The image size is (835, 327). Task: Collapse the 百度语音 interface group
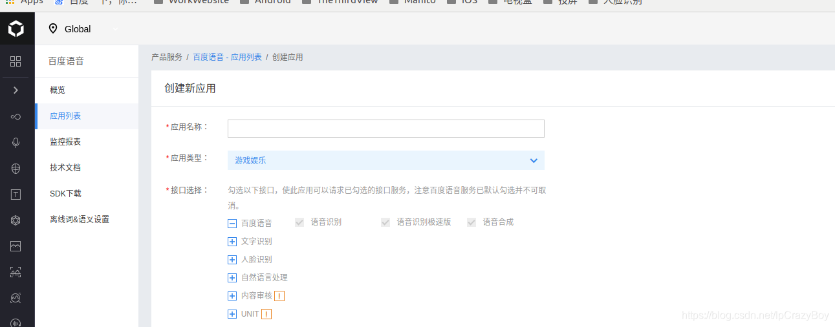click(x=232, y=224)
